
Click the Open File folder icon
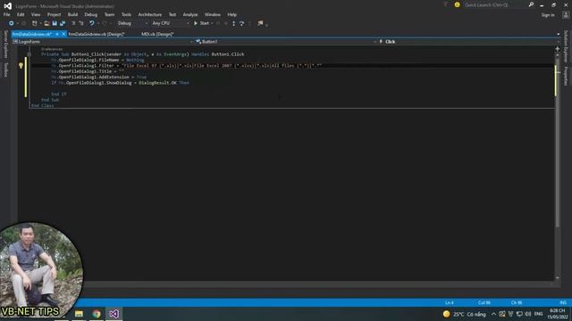(46, 23)
